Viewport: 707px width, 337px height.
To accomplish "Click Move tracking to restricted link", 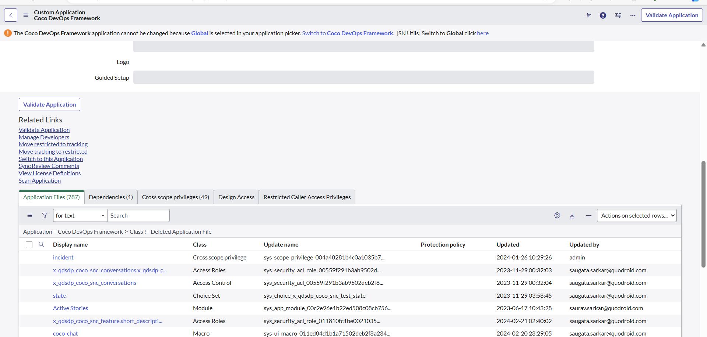I will [x=53, y=151].
